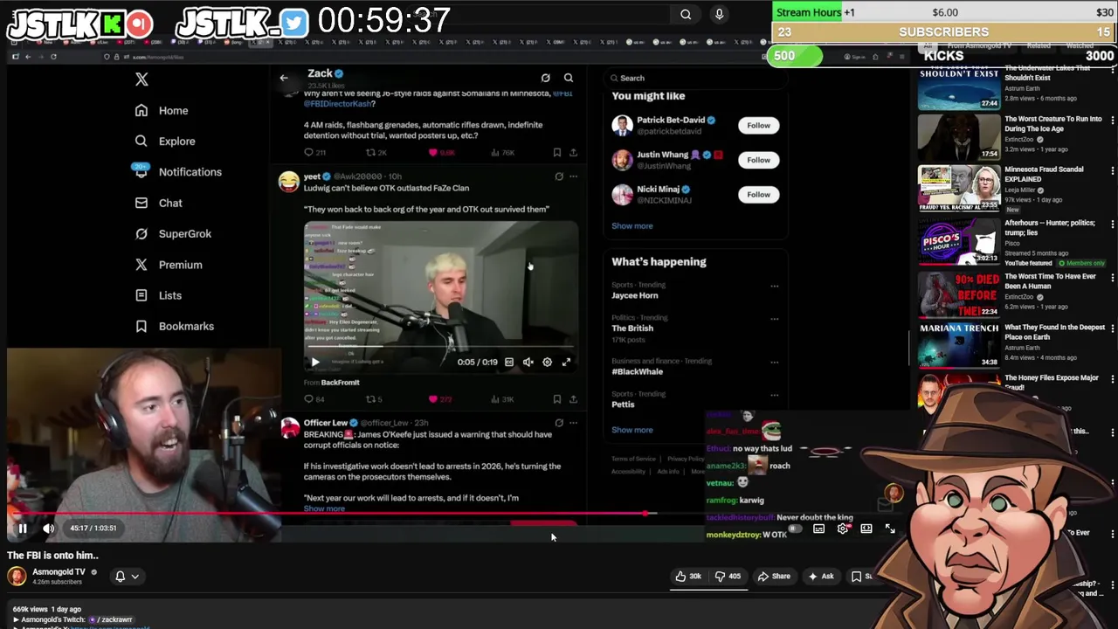Viewport: 1118px width, 629px height.
Task: Like the video with 30k likes
Action: [689, 577]
